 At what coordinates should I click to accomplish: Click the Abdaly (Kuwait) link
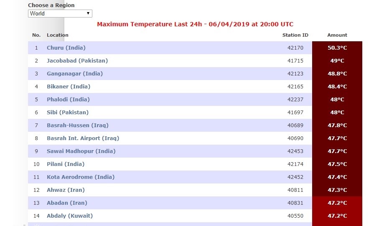tap(70, 216)
